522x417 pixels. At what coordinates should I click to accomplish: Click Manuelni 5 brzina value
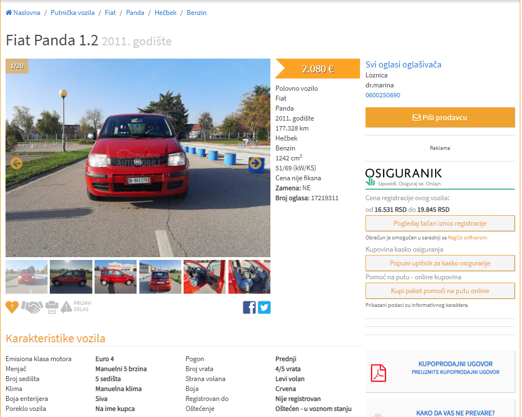point(121,369)
